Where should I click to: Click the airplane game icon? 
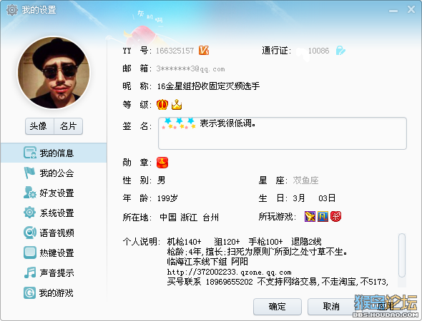pyautogui.click(x=310, y=216)
